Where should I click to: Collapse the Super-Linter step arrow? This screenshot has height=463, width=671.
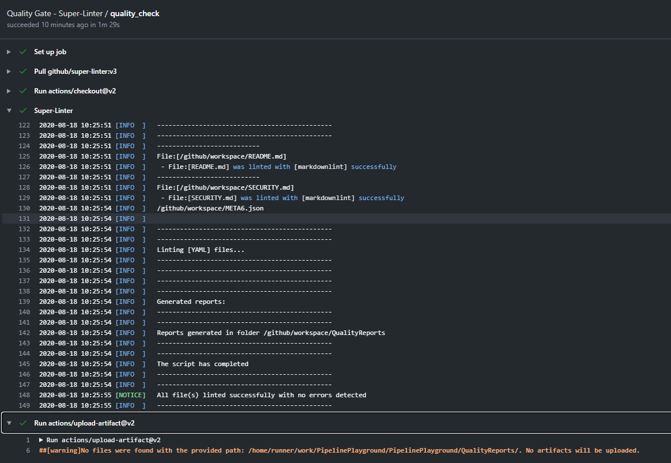pos(9,111)
